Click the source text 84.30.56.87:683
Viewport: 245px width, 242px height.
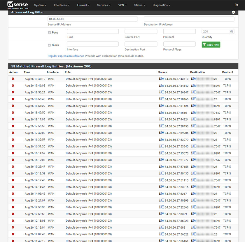[x=175, y=227]
